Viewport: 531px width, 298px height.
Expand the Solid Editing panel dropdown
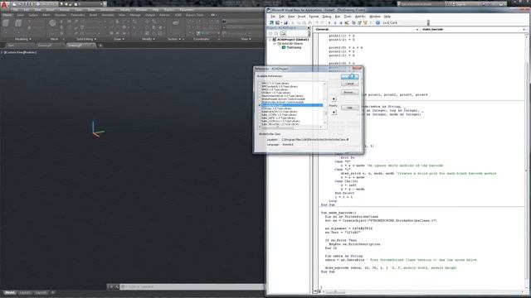(x=86, y=39)
